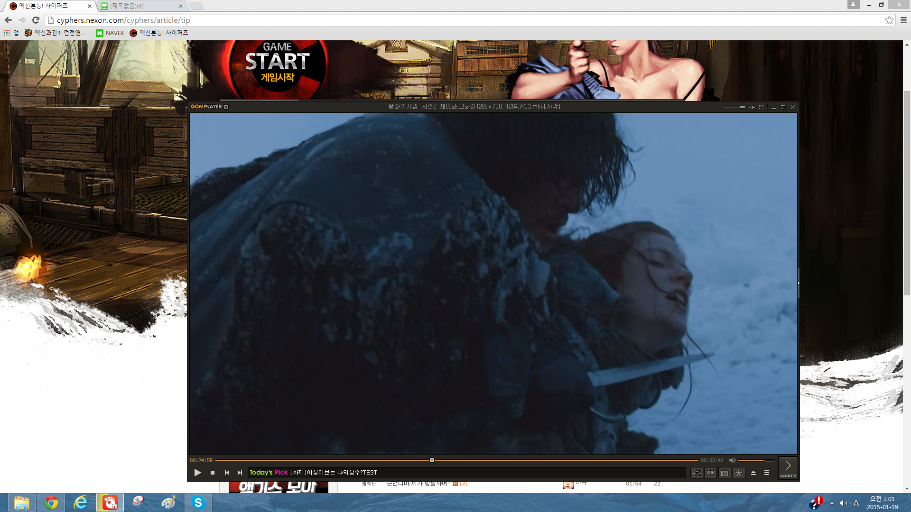Skip to the previous track
Screen dimensions: 911x512
point(227,473)
